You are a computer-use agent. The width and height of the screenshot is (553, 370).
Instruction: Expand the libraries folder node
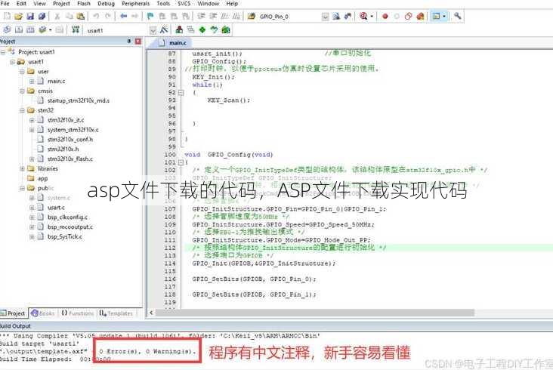coord(22,169)
